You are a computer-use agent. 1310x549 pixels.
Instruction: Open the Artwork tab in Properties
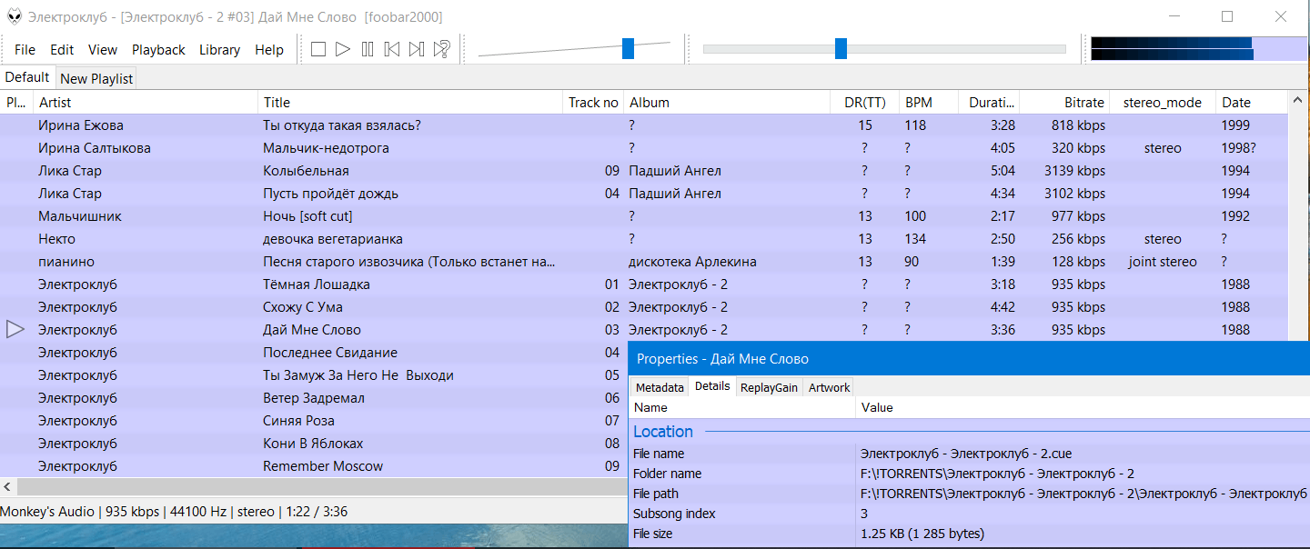tap(829, 387)
